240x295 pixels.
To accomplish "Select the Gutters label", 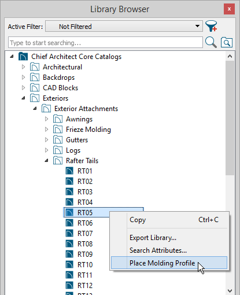I will point(77,140).
